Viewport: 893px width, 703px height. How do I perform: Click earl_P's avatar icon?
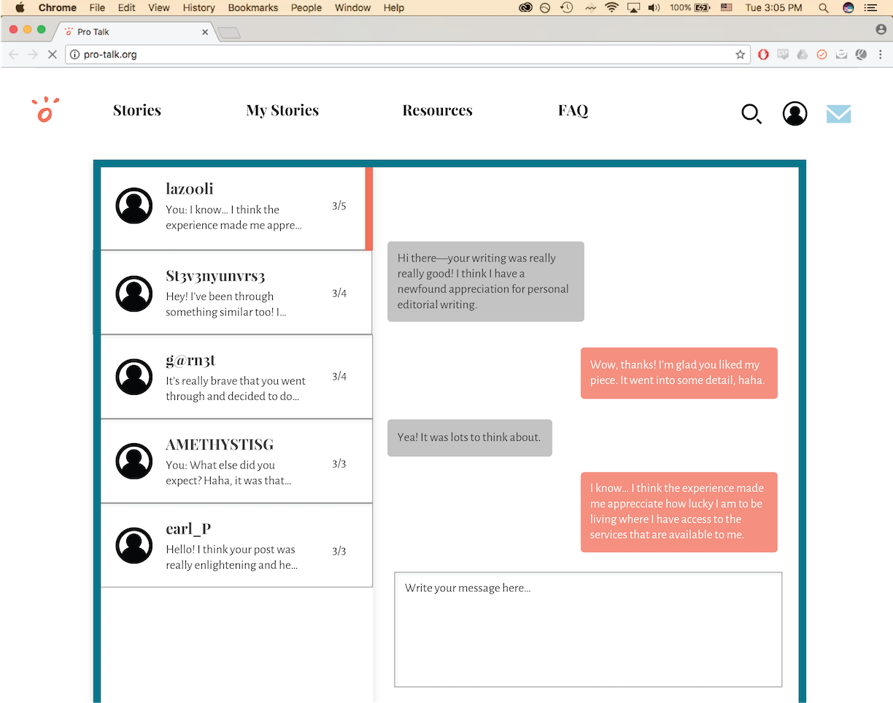[134, 545]
